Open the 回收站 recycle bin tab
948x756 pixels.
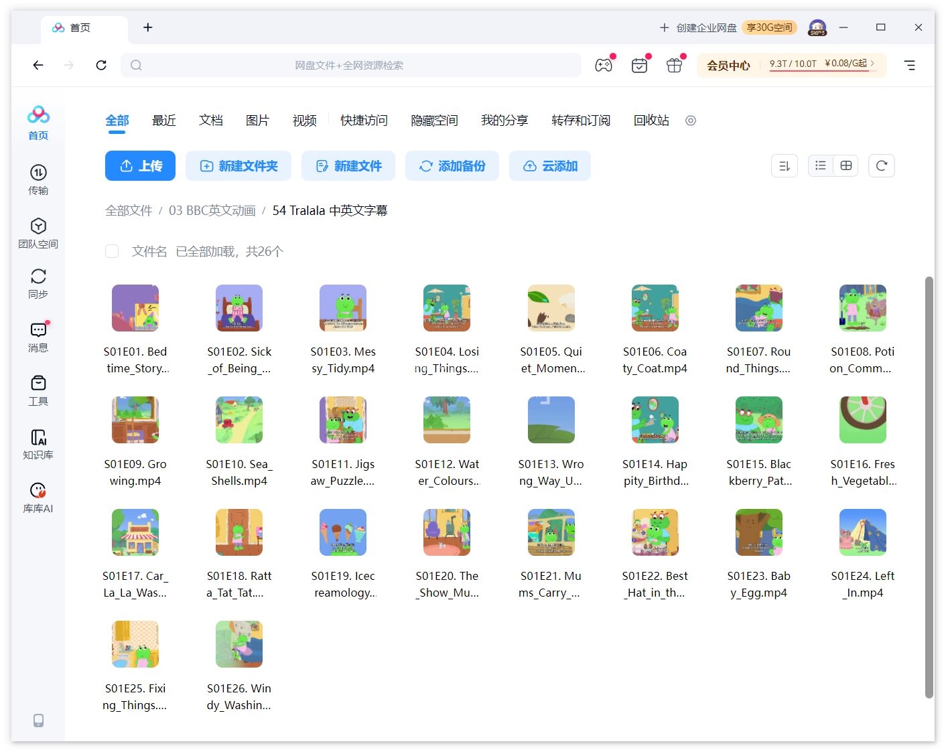click(x=651, y=121)
